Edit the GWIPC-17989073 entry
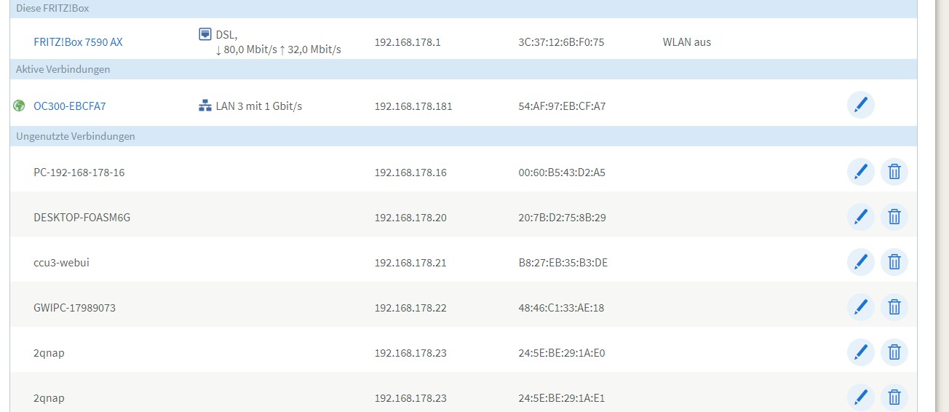Screen dimensions: 949x412 [861, 307]
